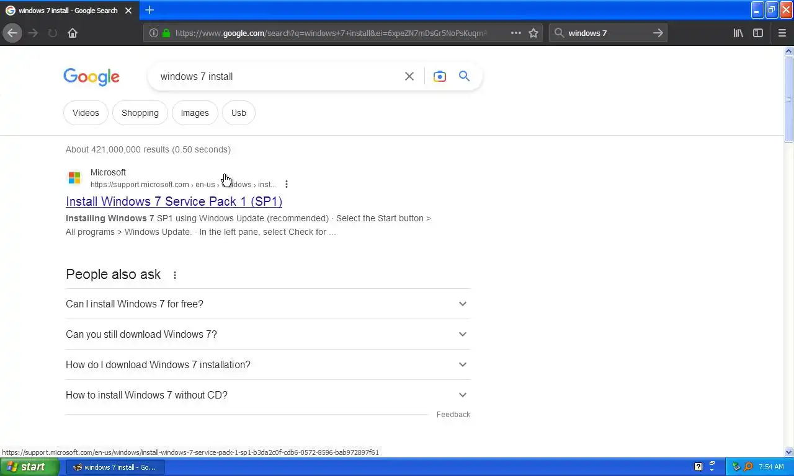Select the Videos filter chip
The width and height of the screenshot is (794, 476).
click(86, 113)
